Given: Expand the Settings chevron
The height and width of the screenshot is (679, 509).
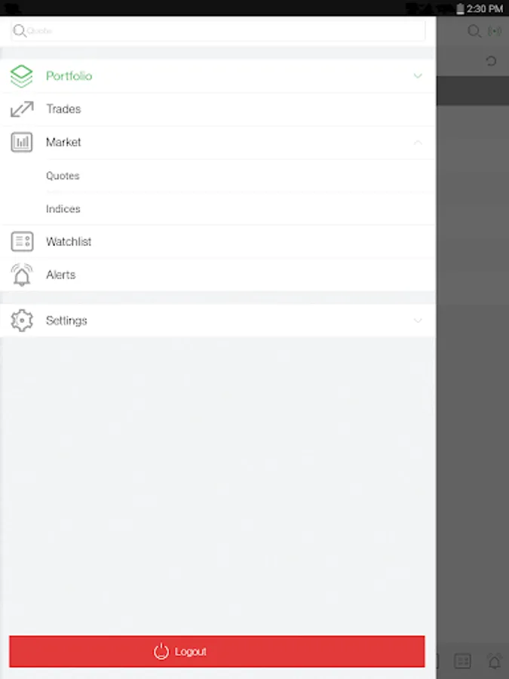Looking at the screenshot, I should click(418, 321).
